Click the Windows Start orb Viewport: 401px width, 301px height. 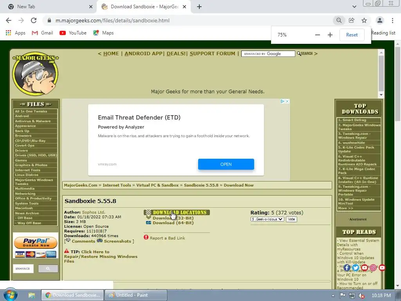pyautogui.click(x=11, y=295)
